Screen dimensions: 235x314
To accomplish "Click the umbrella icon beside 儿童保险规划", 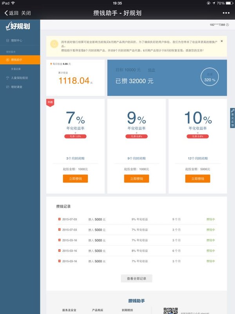I will click(7, 78).
